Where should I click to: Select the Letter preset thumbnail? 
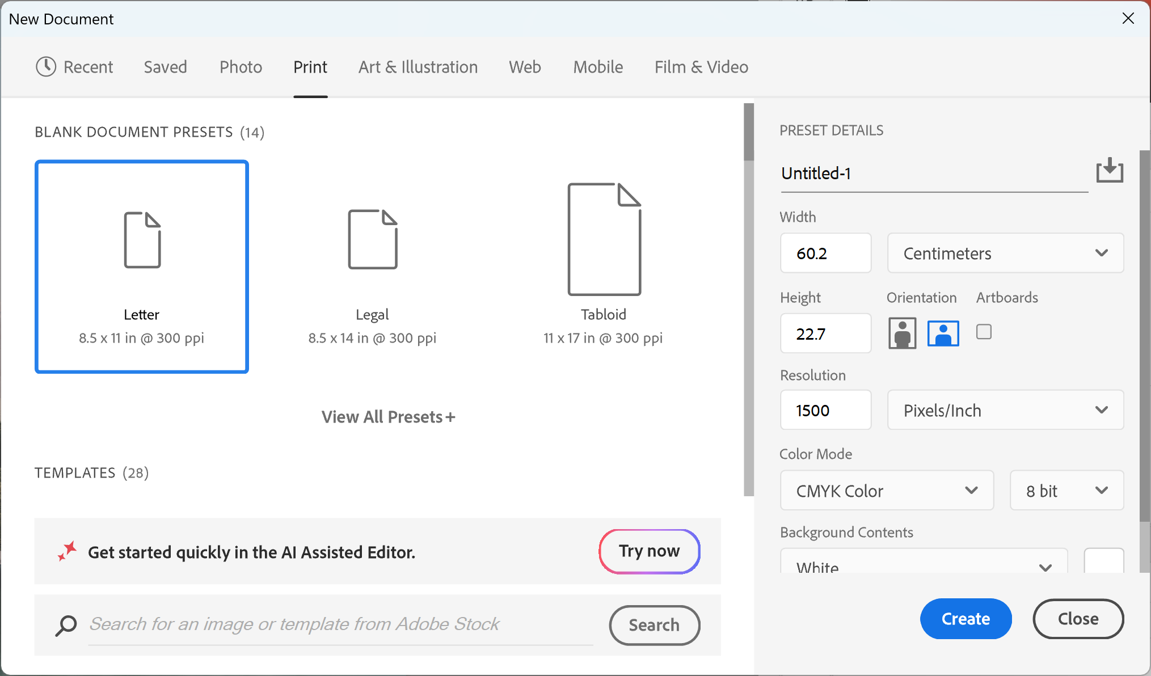[x=142, y=267]
